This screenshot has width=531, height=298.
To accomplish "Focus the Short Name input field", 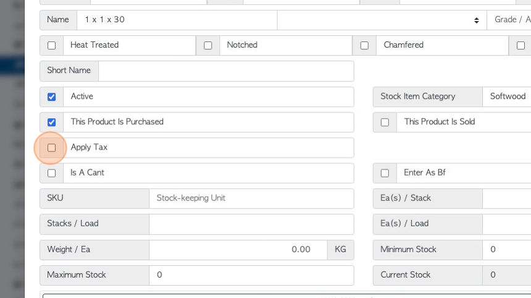I will tap(226, 71).
